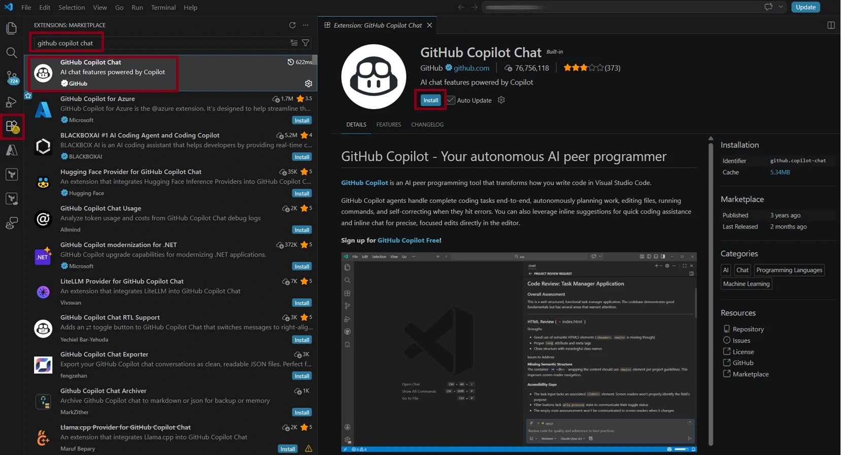The width and height of the screenshot is (841, 455).
Task: Switch to the CHANGELOG tab
Action: (427, 125)
